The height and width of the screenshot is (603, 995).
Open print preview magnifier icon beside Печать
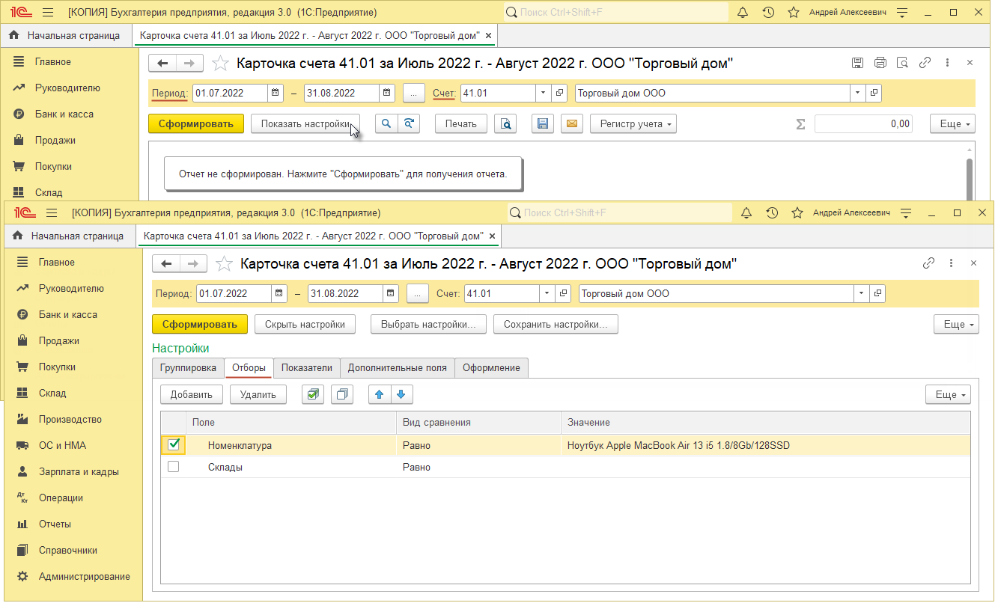pyautogui.click(x=507, y=124)
